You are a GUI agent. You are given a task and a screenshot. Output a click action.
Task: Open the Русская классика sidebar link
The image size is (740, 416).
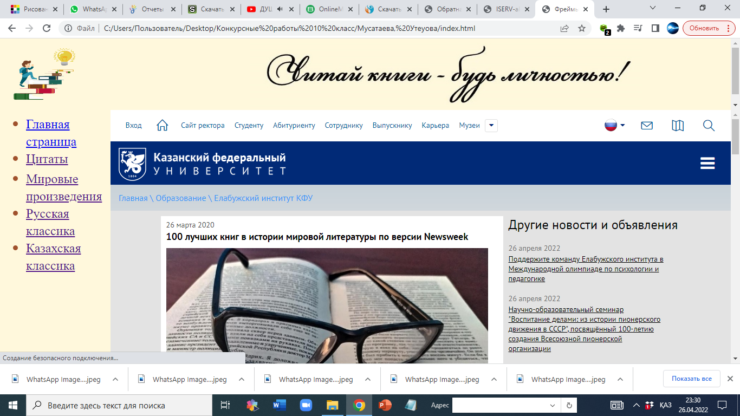pyautogui.click(x=50, y=222)
